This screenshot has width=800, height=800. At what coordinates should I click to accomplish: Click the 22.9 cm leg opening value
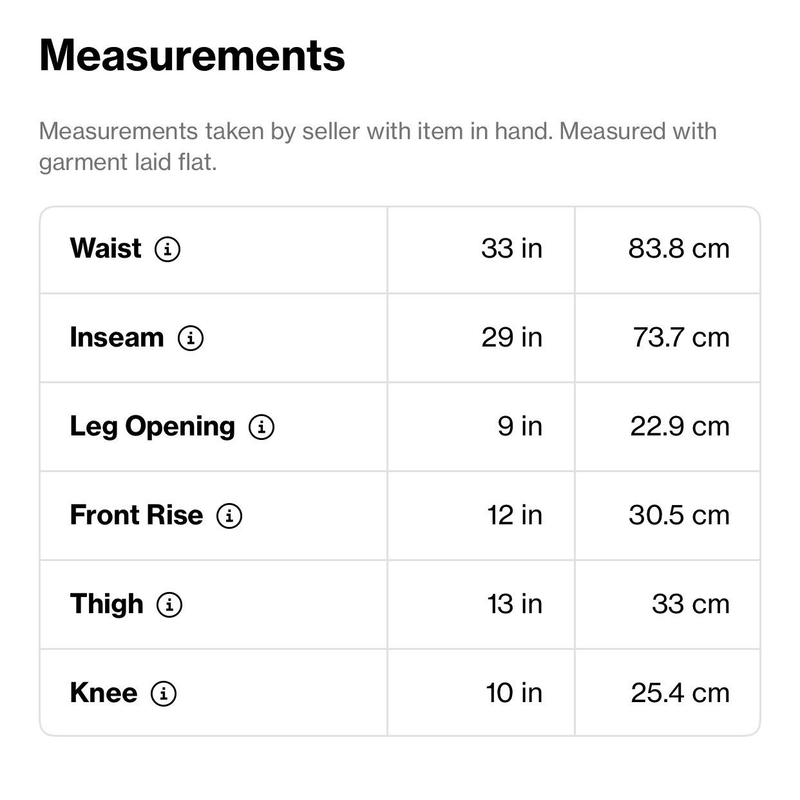[x=680, y=426]
